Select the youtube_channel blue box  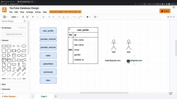48,39
